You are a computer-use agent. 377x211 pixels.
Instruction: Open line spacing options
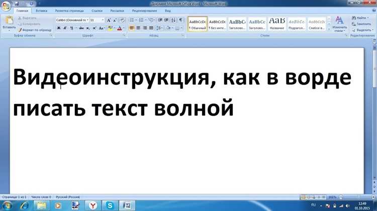click(159, 28)
